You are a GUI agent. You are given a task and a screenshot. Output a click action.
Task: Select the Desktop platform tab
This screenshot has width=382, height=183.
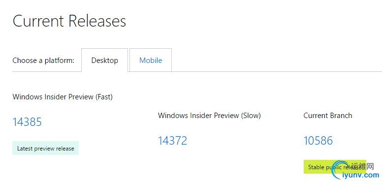coord(105,60)
